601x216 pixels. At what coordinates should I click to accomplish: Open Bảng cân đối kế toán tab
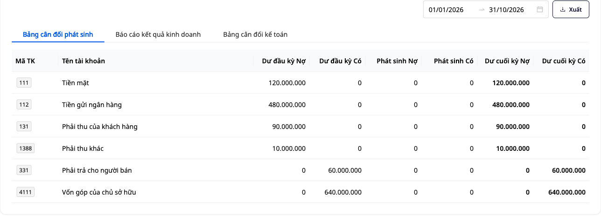255,34
